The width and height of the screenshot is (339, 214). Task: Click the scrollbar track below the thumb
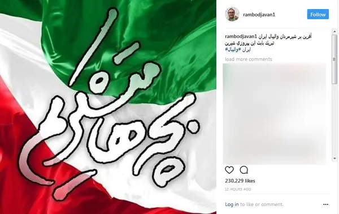(x=334, y=120)
